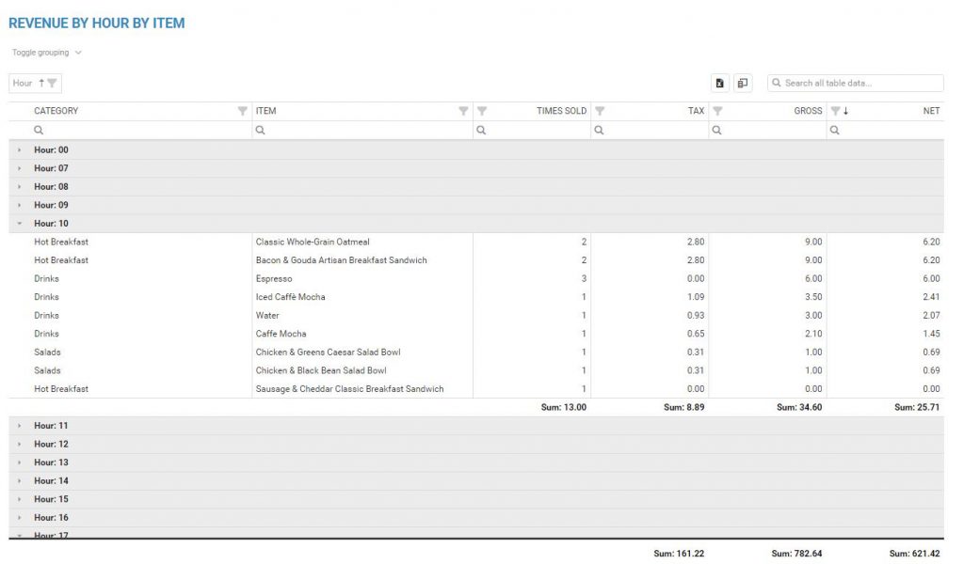Screen dimensions: 964x564
Task: Select the Caffe Mocha item row
Action: (x=476, y=334)
